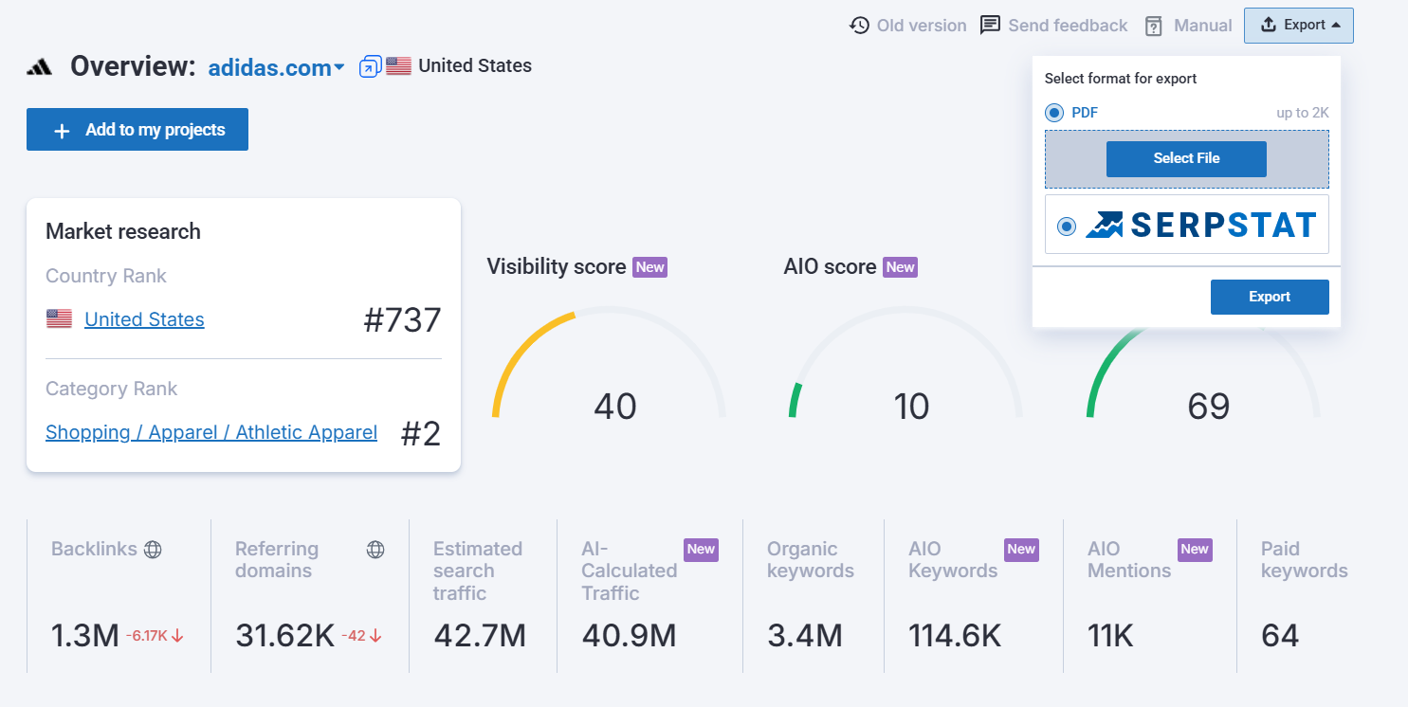Select the Serpstat logo radio option
This screenshot has height=707, width=1408.
(x=1067, y=227)
